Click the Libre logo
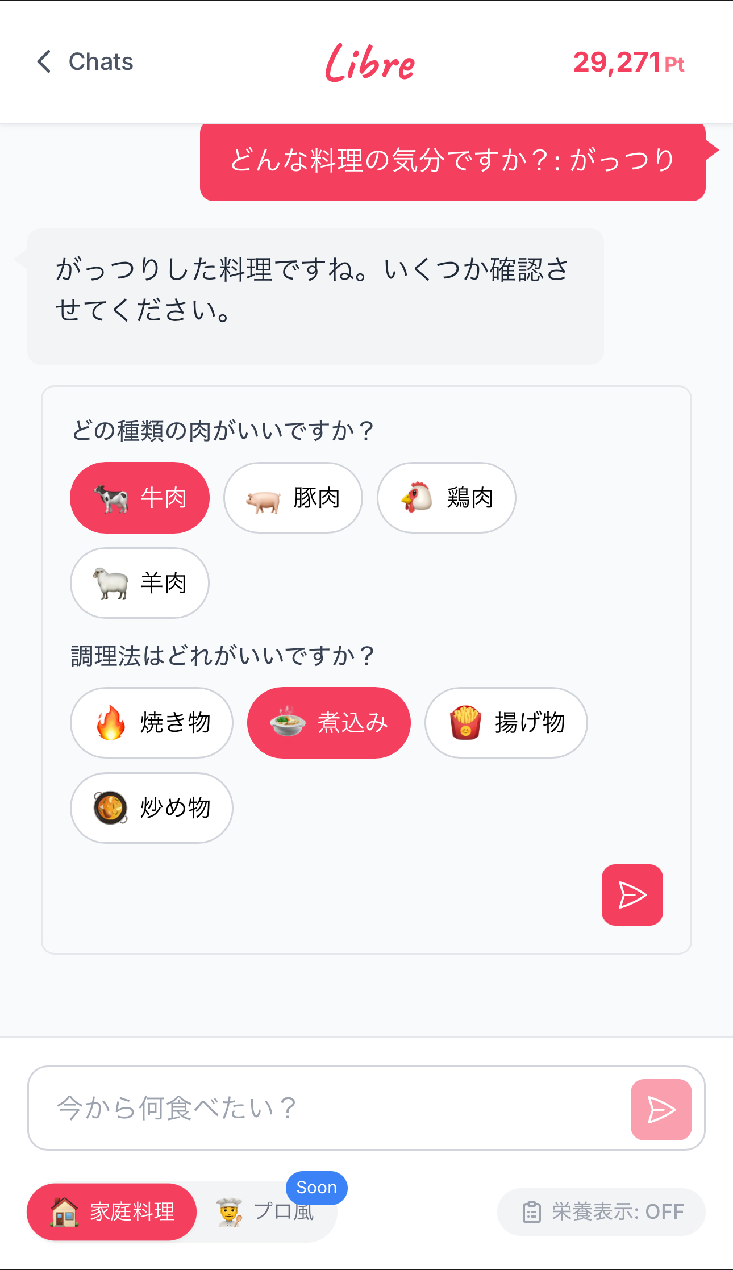733x1270 pixels. [x=370, y=63]
